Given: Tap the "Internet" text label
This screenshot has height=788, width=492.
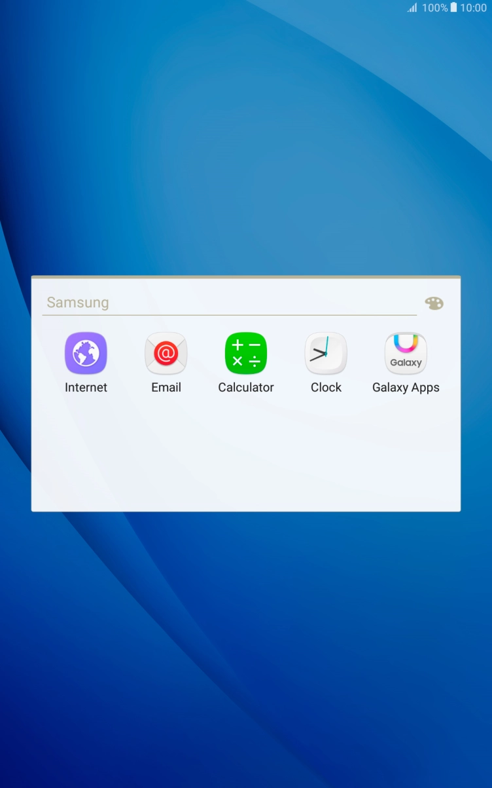Looking at the screenshot, I should click(86, 388).
